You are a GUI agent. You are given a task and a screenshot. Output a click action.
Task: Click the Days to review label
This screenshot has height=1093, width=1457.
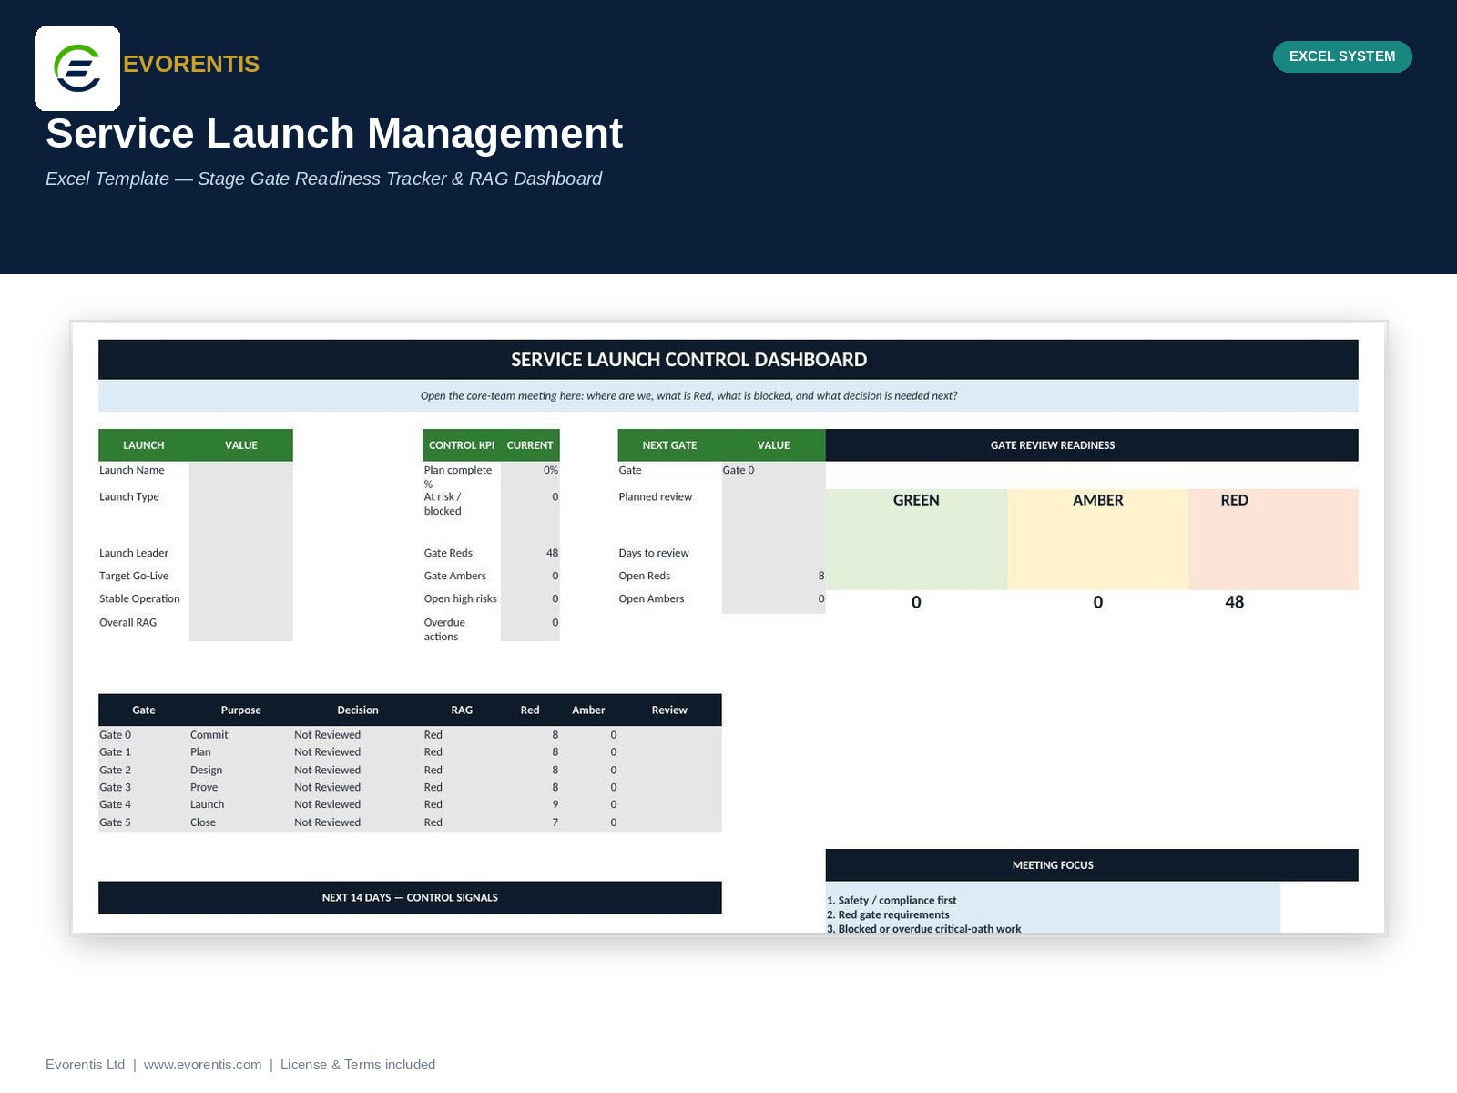point(654,553)
